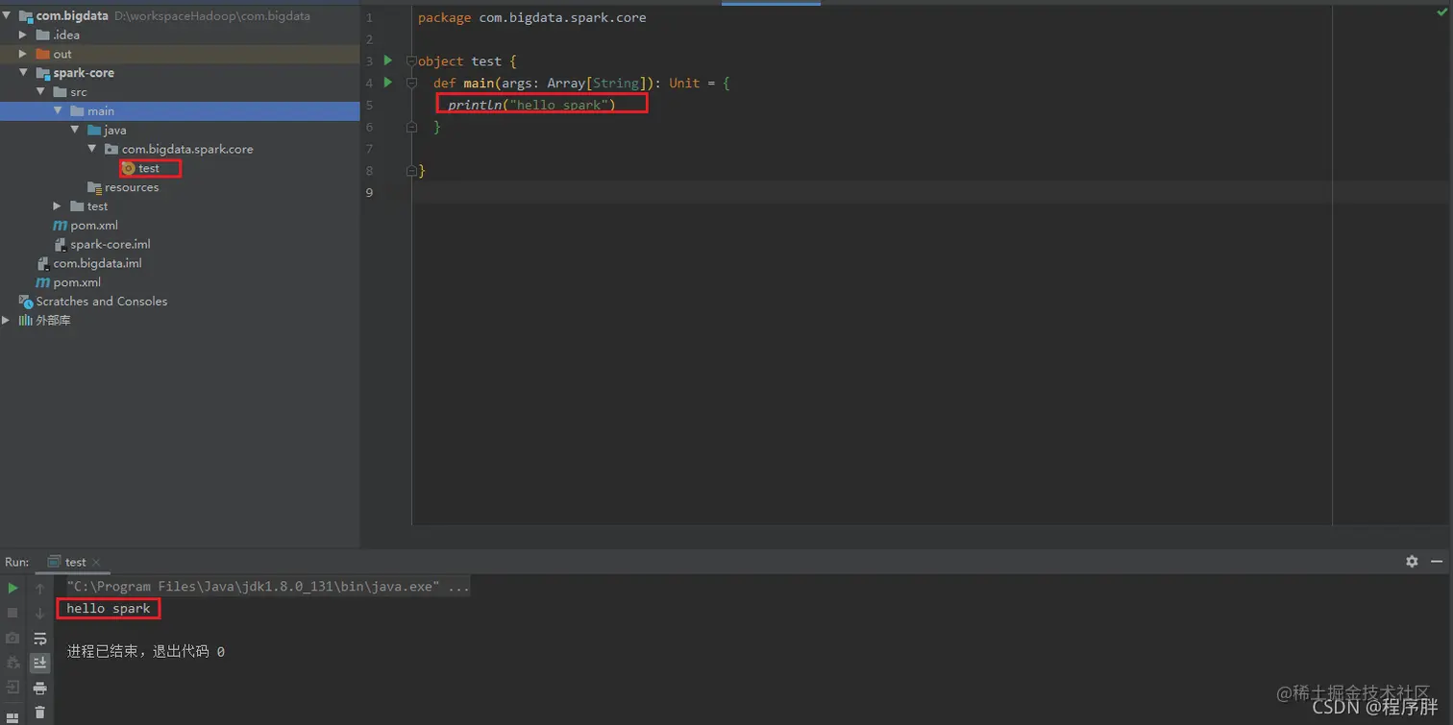1453x725 pixels.
Task: Click the down arrow in Run console toolbar
Action: pyautogui.click(x=39, y=613)
